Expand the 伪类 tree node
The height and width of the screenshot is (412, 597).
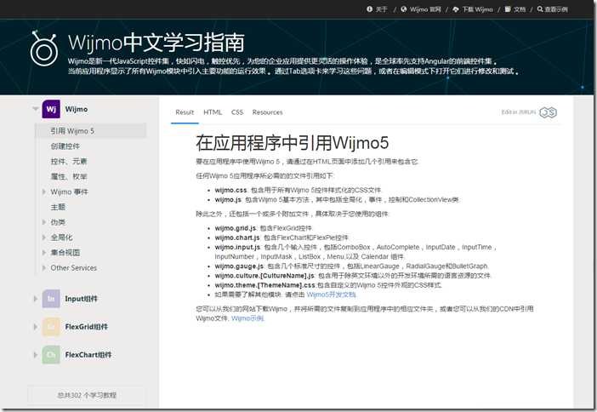click(43, 222)
